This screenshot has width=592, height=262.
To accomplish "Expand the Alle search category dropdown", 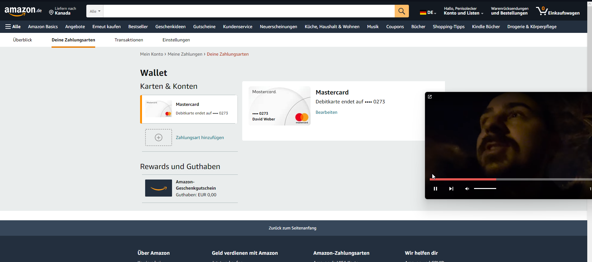I will (x=95, y=11).
